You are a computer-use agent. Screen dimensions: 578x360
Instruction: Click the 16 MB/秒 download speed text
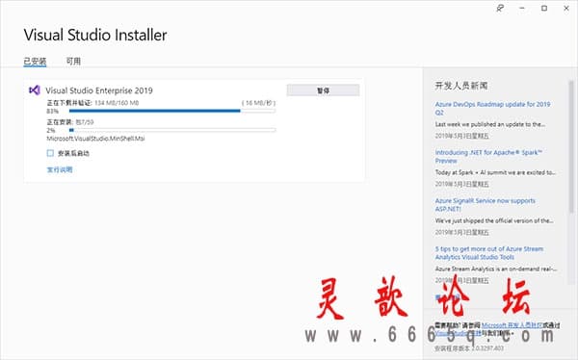258,103
